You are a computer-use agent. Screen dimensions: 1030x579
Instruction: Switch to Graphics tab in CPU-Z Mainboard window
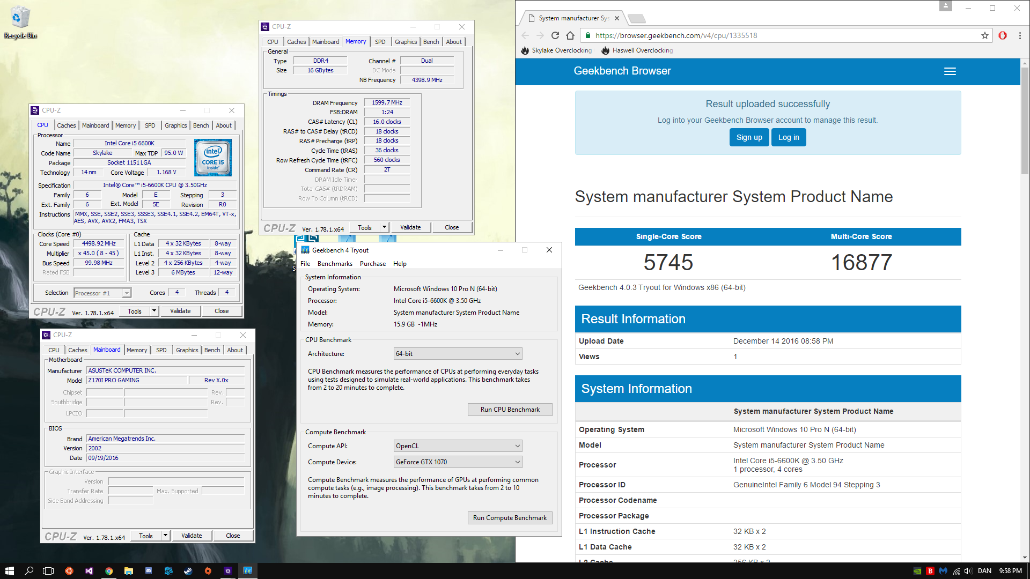tap(187, 350)
